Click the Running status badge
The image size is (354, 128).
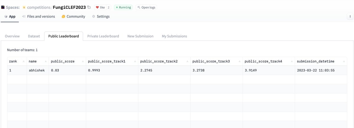coord(123,7)
